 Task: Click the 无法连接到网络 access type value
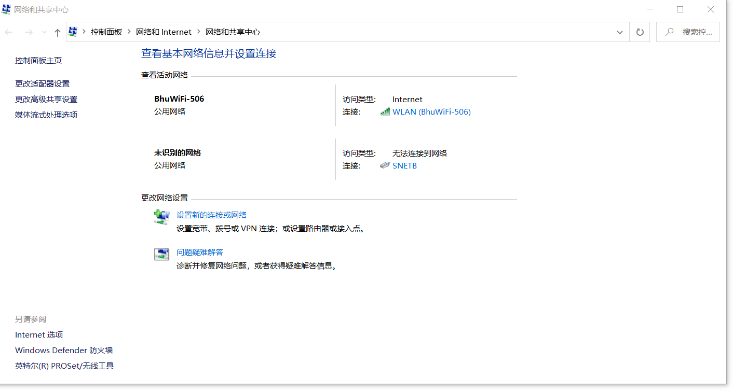point(420,153)
